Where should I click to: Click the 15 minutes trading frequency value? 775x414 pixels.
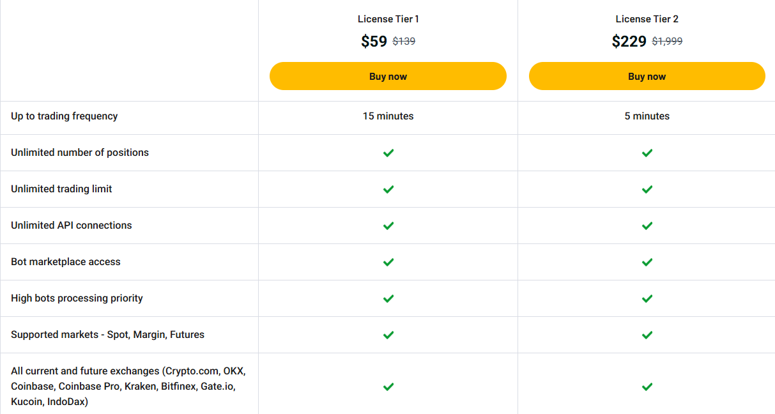click(388, 116)
